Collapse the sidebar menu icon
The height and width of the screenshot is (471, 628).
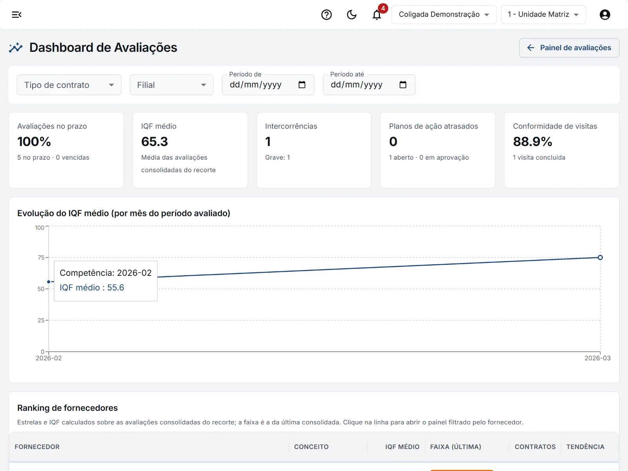click(x=16, y=15)
